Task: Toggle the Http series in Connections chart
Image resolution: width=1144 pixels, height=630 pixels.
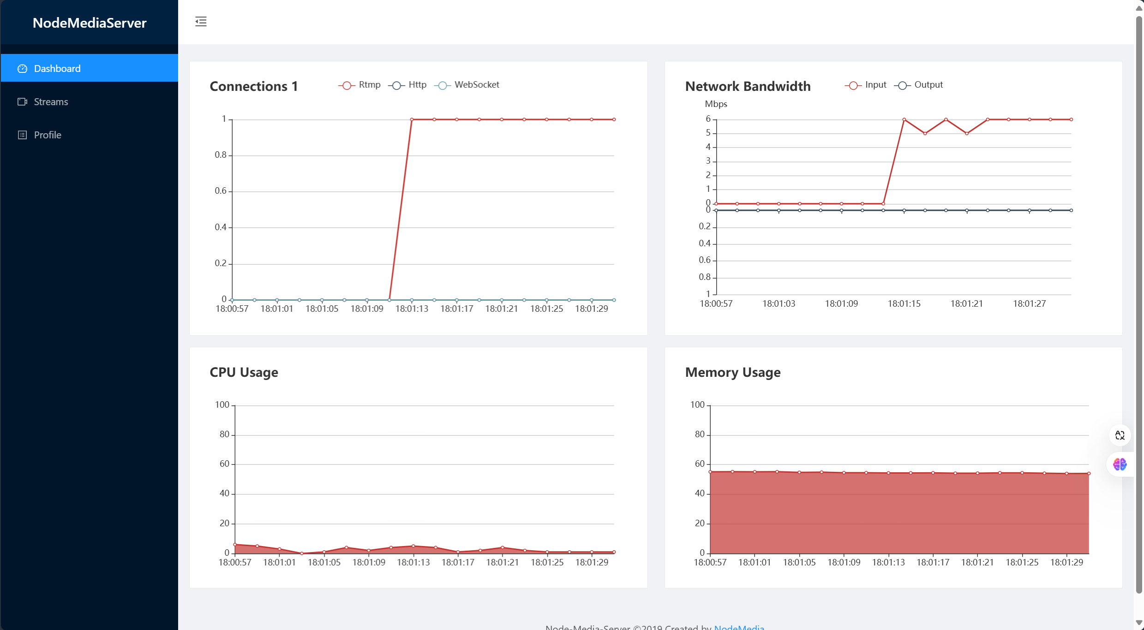Action: coord(396,85)
